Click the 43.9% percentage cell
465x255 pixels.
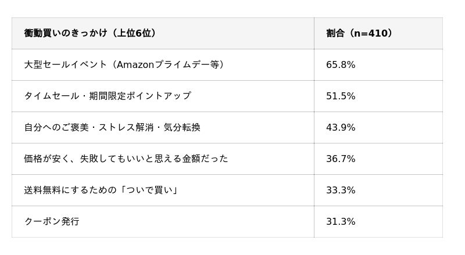coord(341,128)
